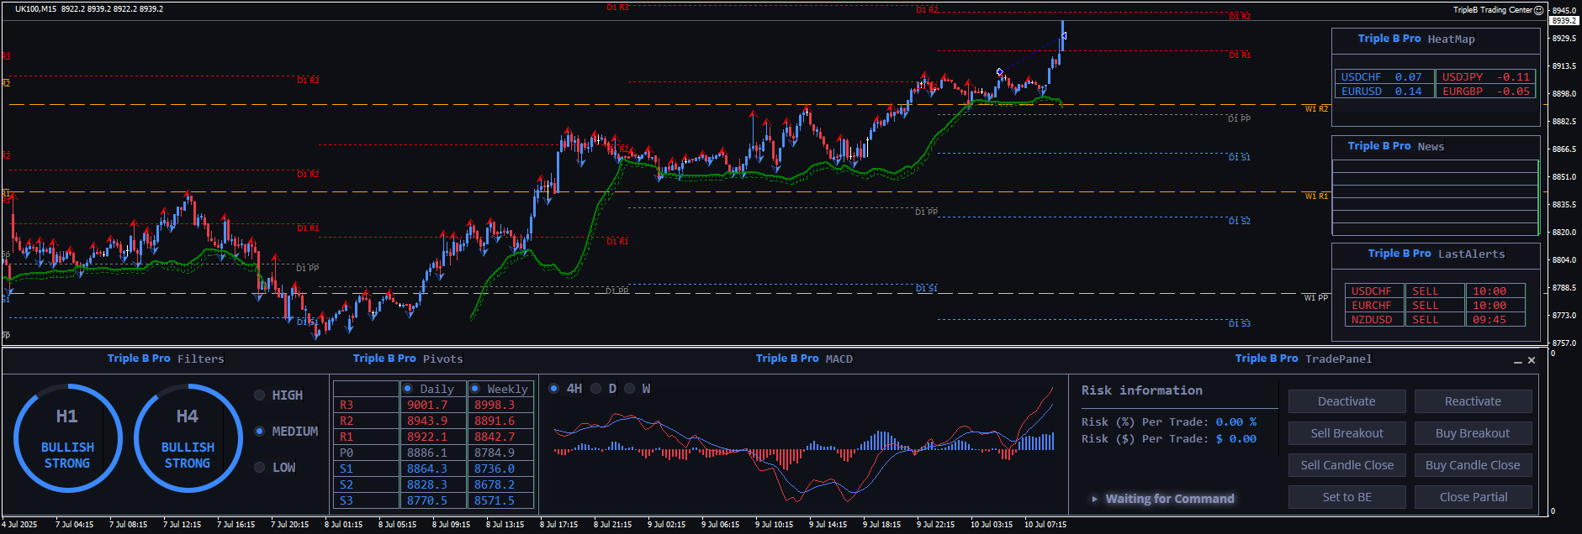The width and height of the screenshot is (1582, 534).
Task: Switch MACD timeframe to W
Action: pos(630,389)
